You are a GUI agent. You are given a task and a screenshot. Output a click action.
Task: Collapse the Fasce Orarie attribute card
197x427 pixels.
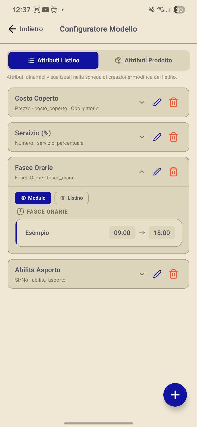(142, 172)
